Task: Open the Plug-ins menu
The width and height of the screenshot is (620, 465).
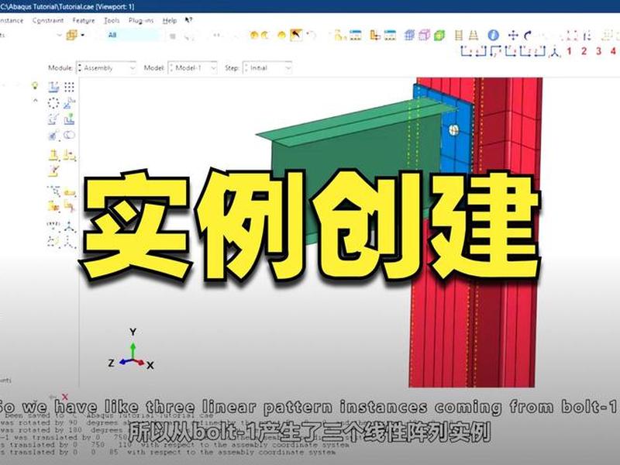Action: click(x=141, y=21)
